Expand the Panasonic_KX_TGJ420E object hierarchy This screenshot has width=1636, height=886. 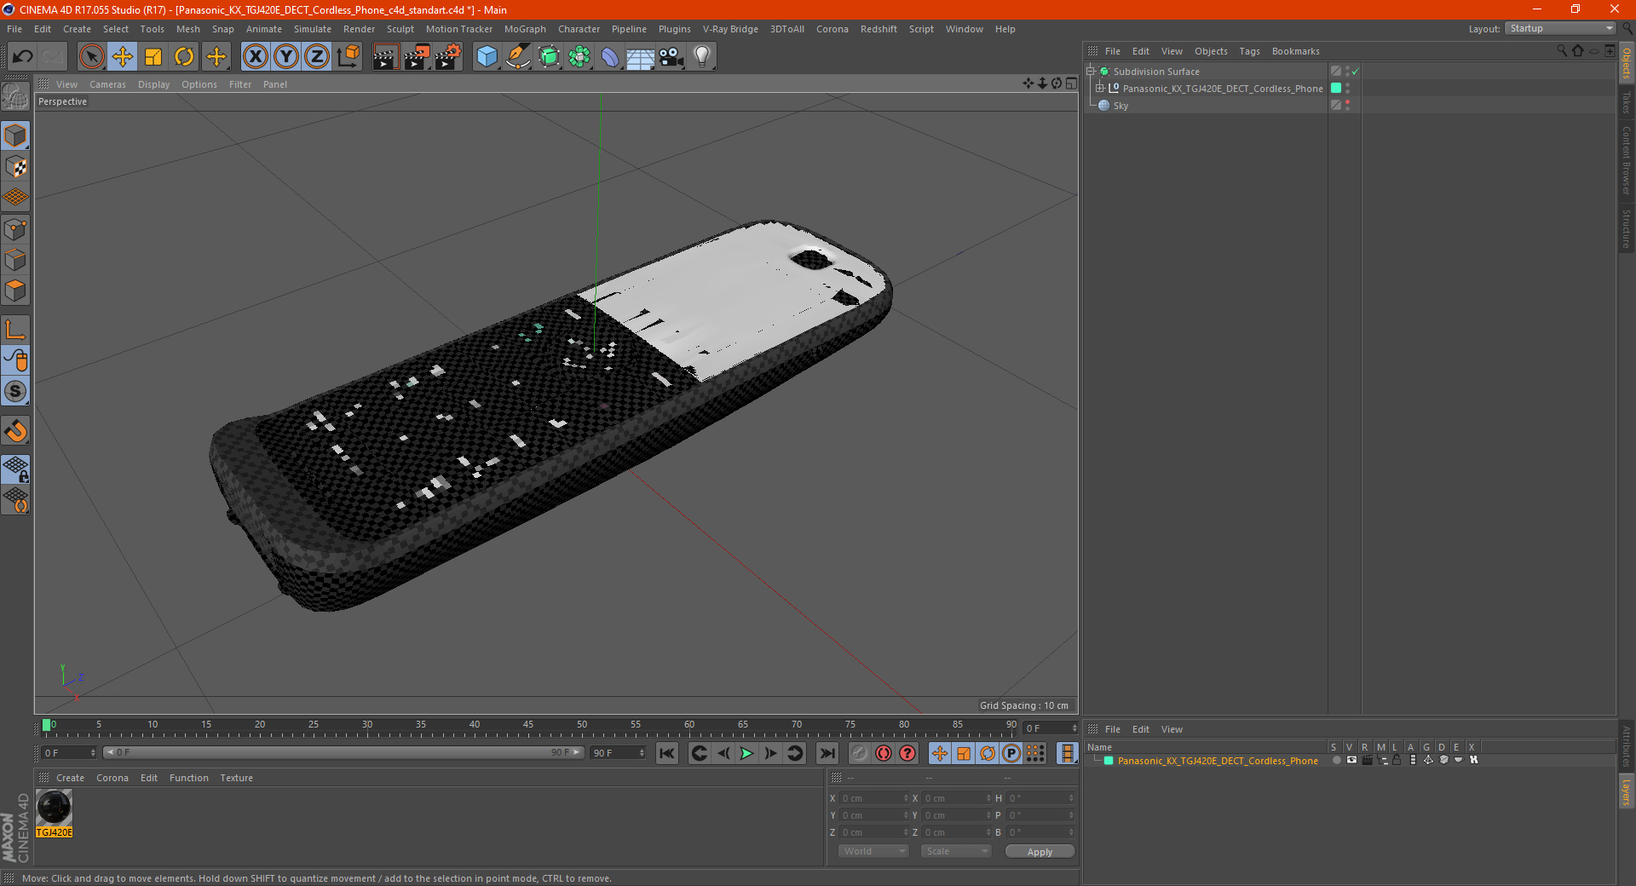[1100, 88]
